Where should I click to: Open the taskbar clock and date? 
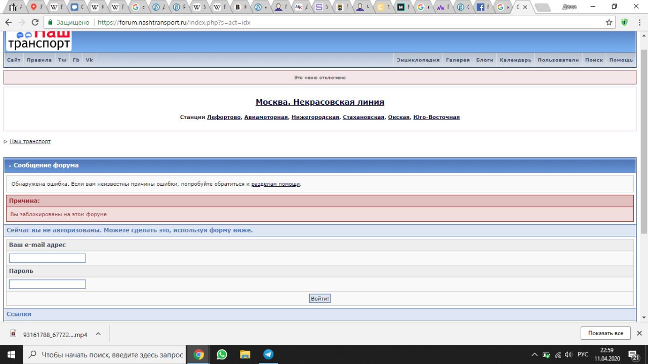coord(607,354)
